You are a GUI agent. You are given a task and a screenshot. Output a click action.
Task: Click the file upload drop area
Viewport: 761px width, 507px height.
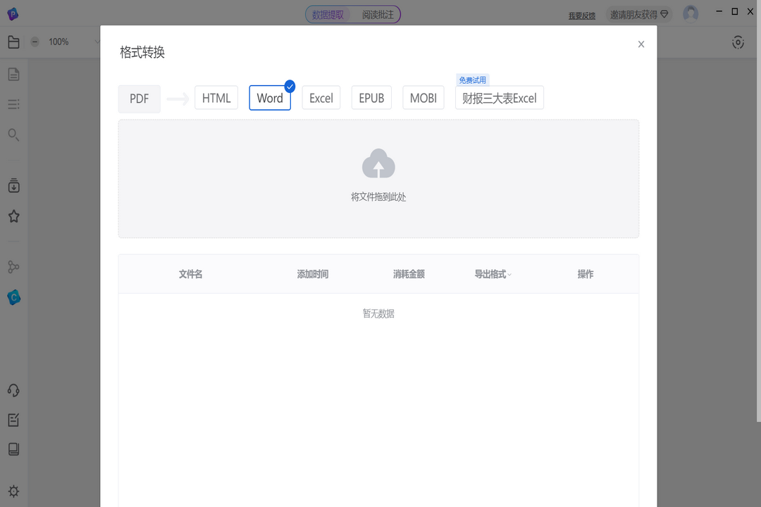coord(378,178)
